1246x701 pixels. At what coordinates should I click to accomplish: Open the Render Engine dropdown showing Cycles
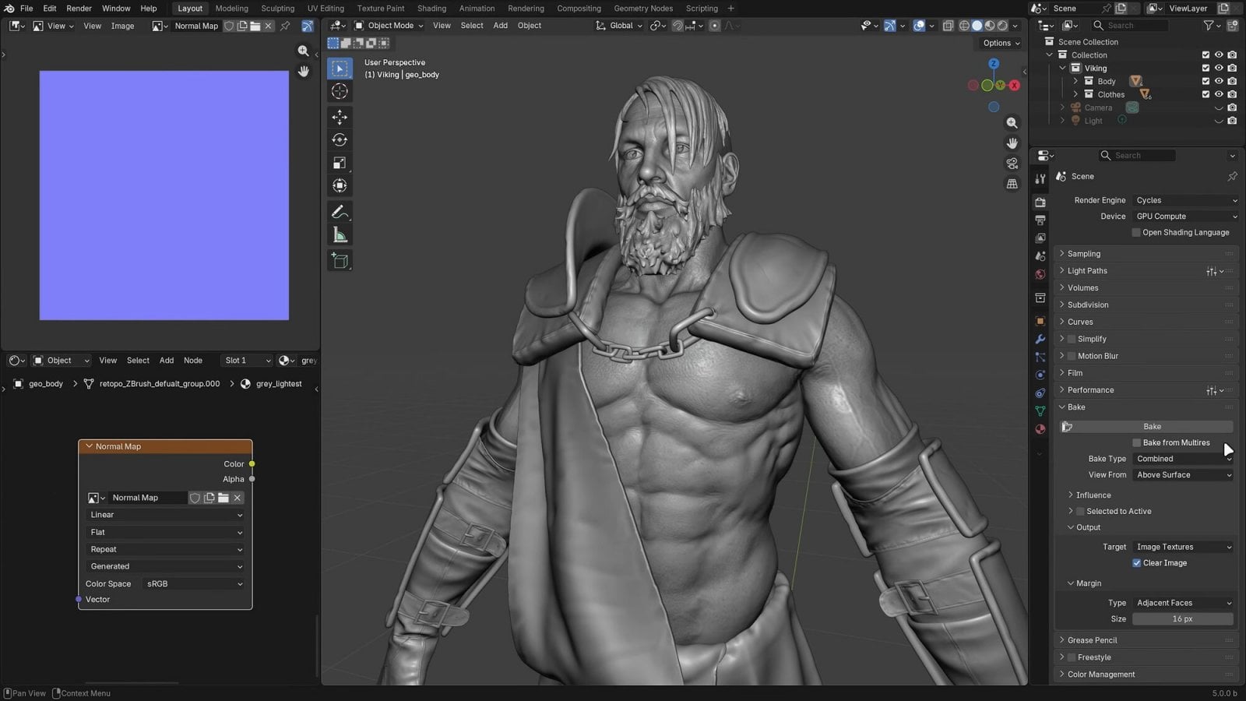[1184, 200]
